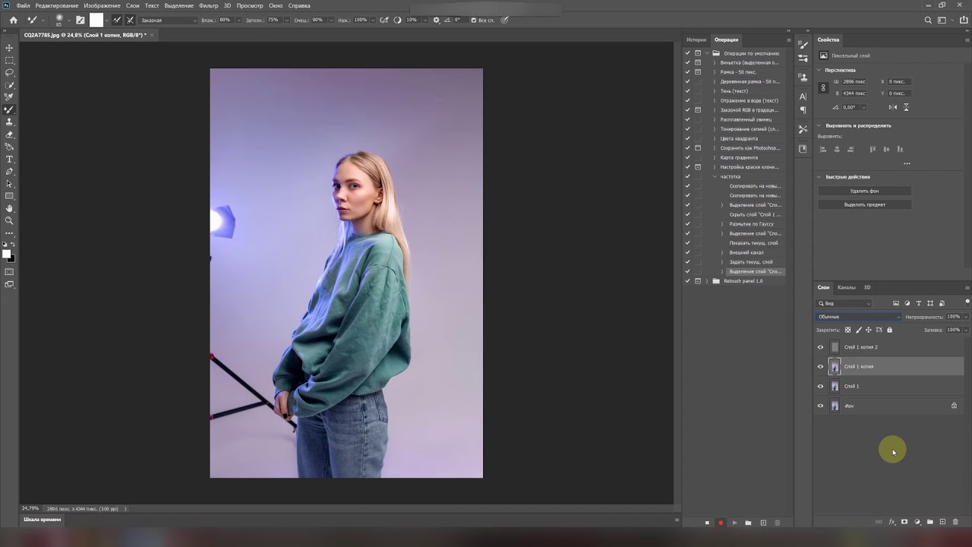This screenshot has height=547, width=972.
Task: Hide the 'Фон' background layer
Action: click(x=820, y=406)
